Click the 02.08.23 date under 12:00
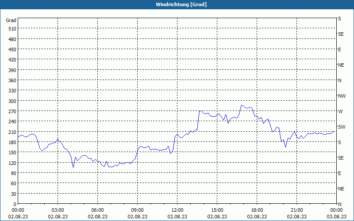The image size is (354, 221). pyautogui.click(x=177, y=217)
